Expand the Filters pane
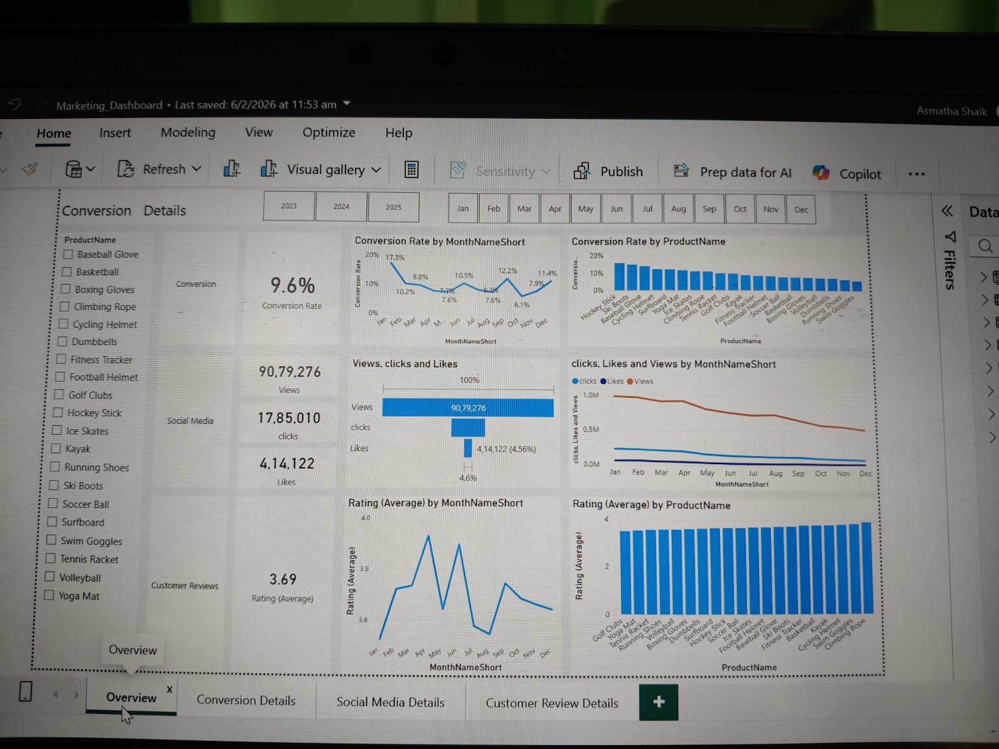999x749 pixels. (x=950, y=261)
